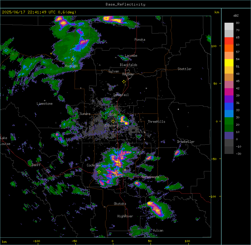
Task: Click the RedDeer city label
Action: pos(128,74)
